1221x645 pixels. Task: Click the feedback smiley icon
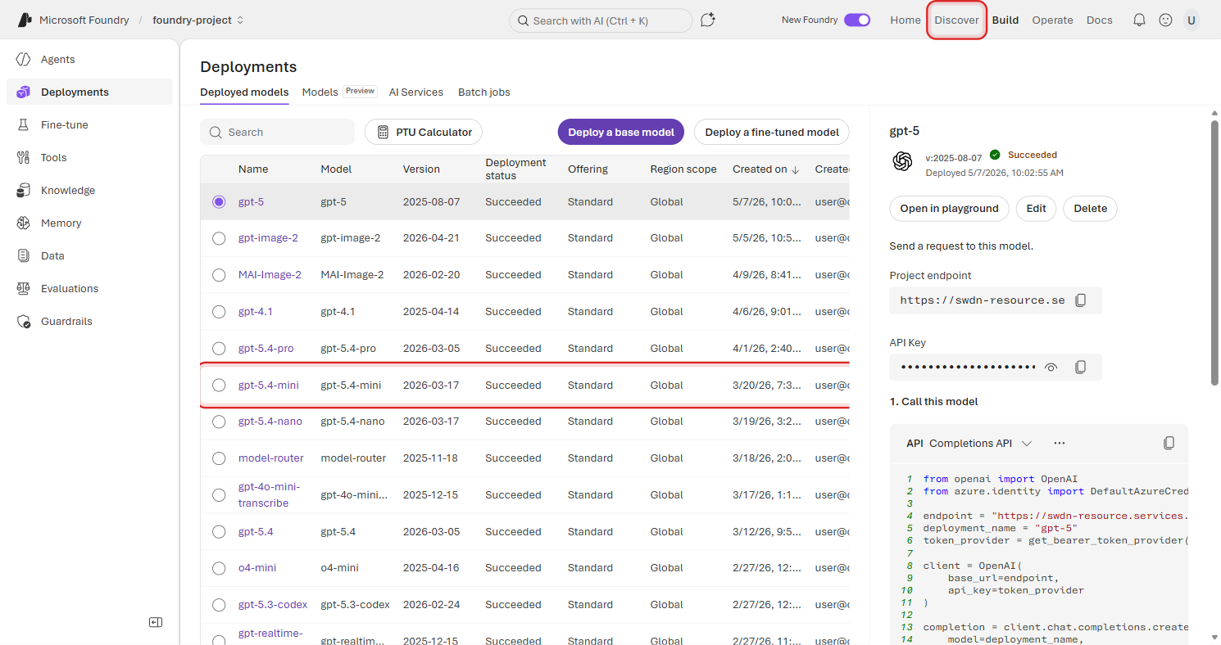pyautogui.click(x=1165, y=20)
